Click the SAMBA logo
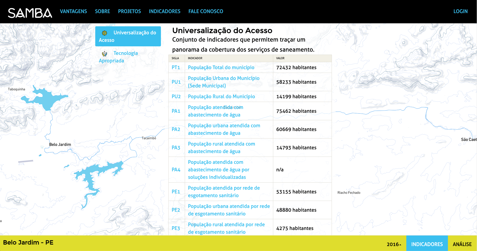The height and width of the screenshot is (251, 477). (x=30, y=13)
